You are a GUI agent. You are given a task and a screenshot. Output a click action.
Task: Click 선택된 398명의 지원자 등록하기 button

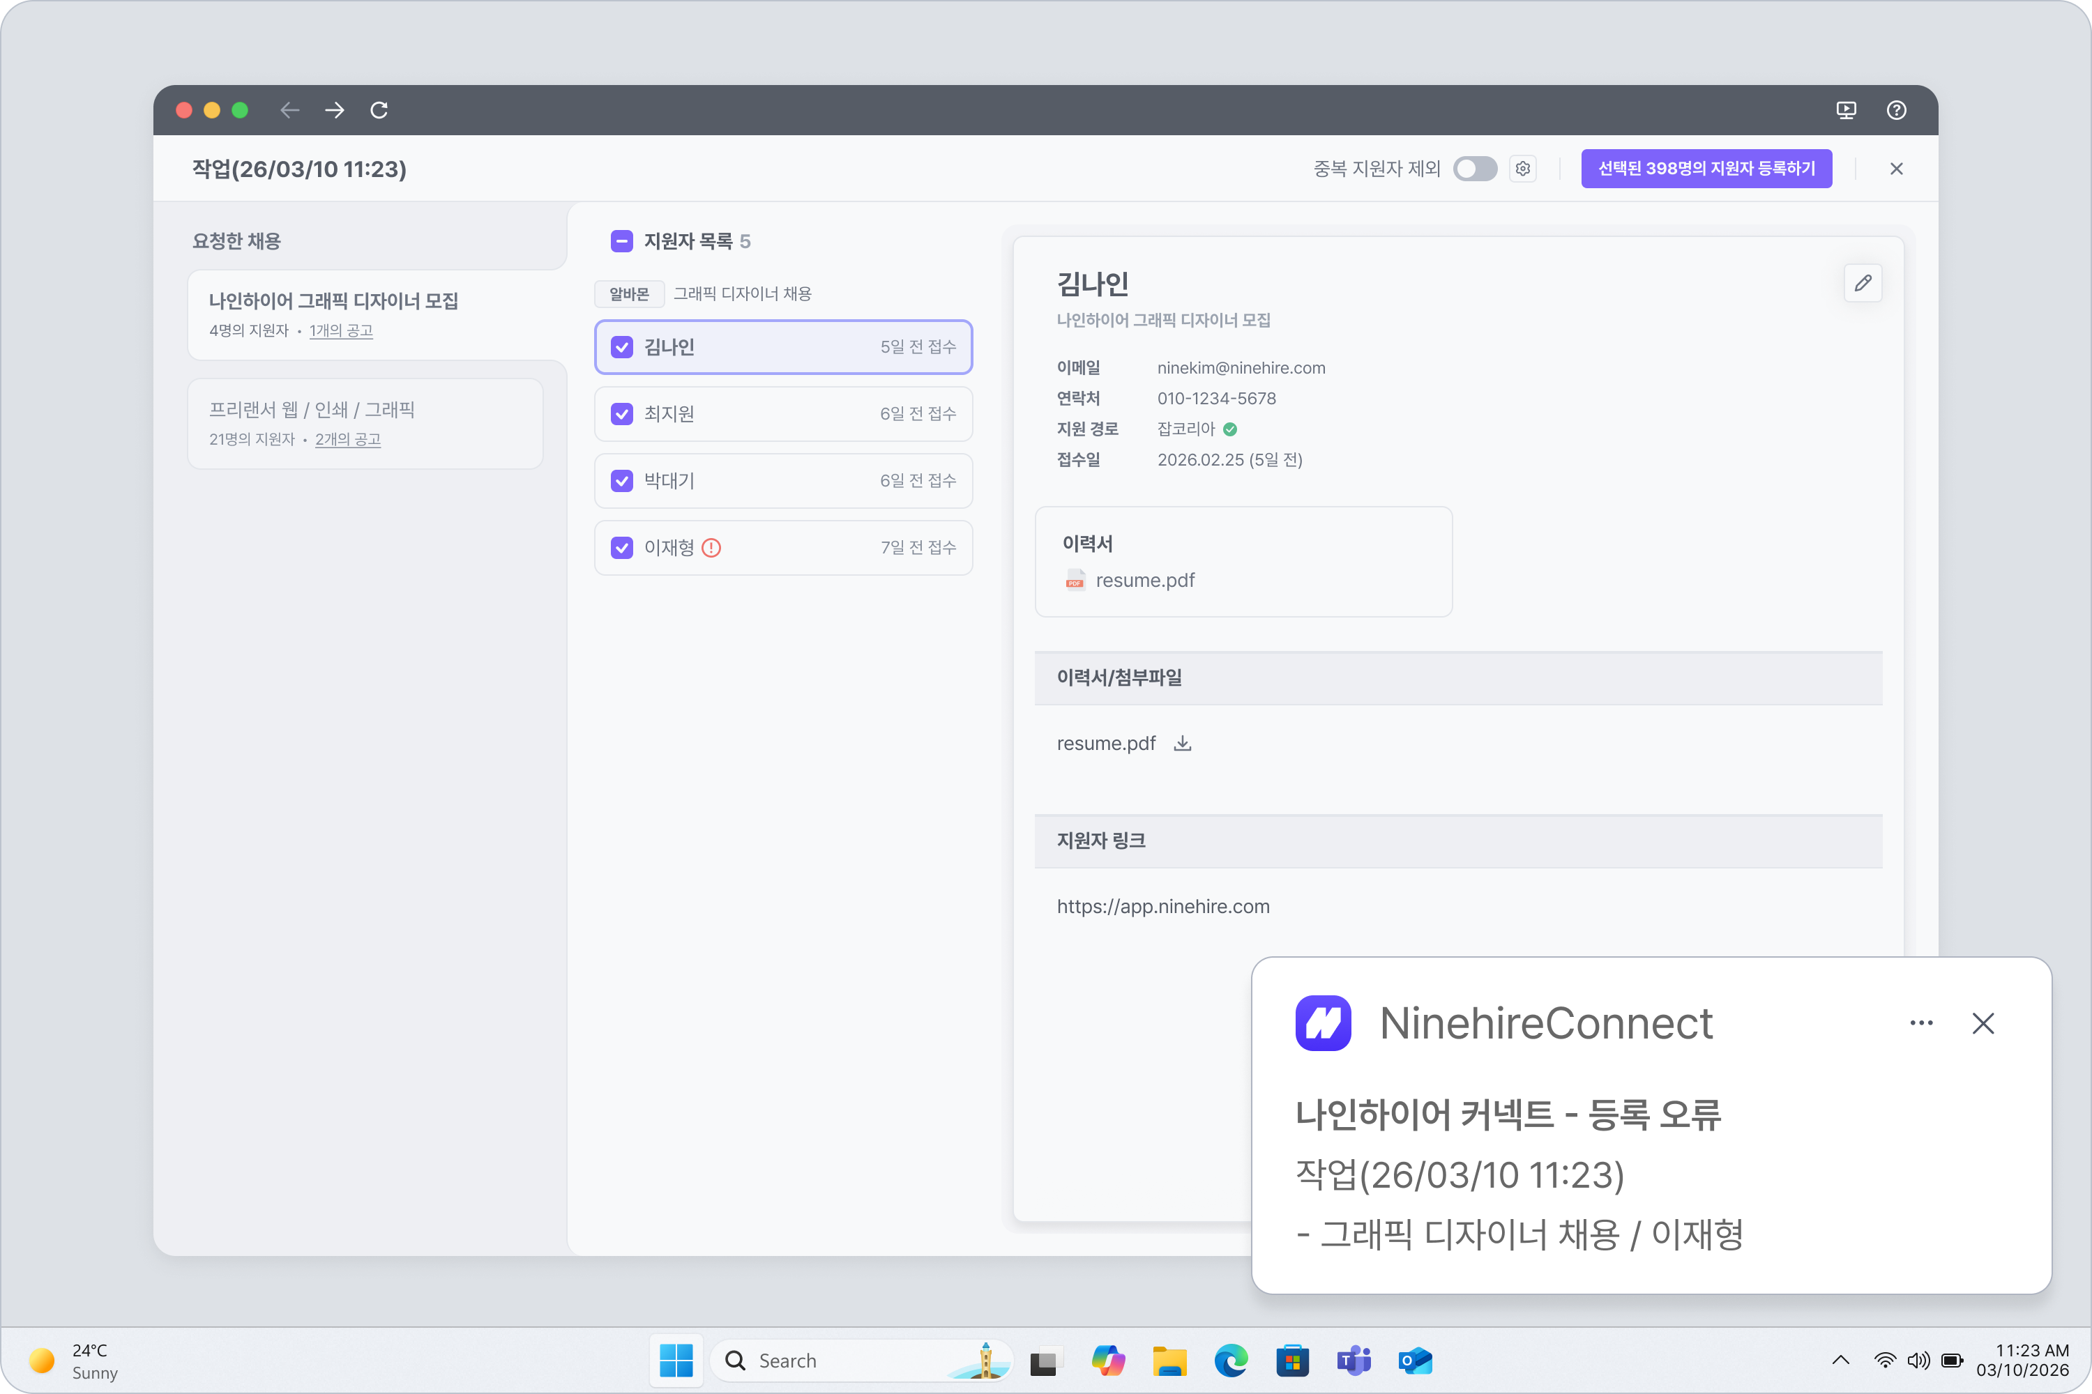click(x=1706, y=169)
